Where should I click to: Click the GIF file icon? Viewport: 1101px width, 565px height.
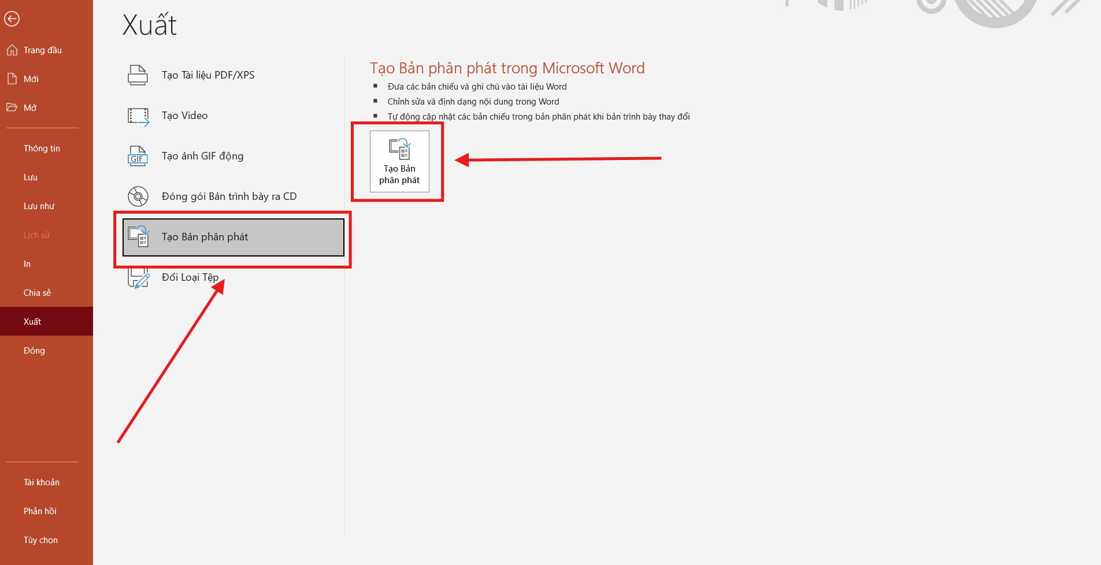[x=138, y=156]
